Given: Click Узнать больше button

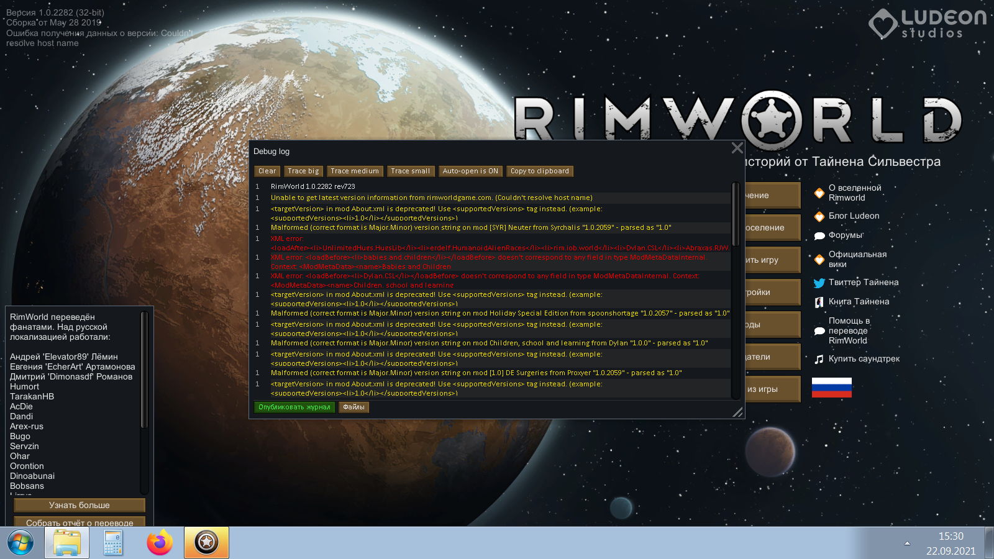Looking at the screenshot, I should tap(80, 505).
